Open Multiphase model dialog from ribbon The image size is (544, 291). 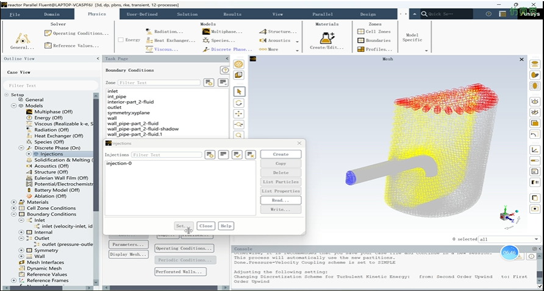click(x=223, y=32)
